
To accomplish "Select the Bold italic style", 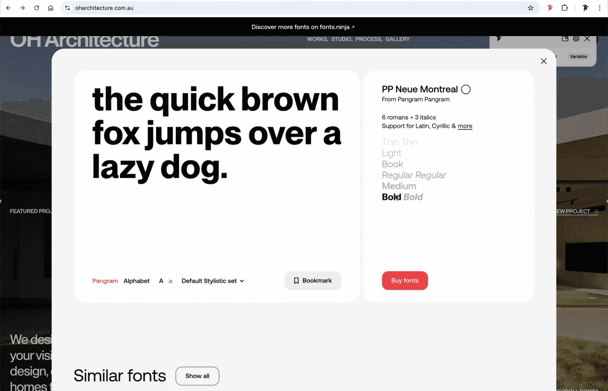I will coord(413,197).
